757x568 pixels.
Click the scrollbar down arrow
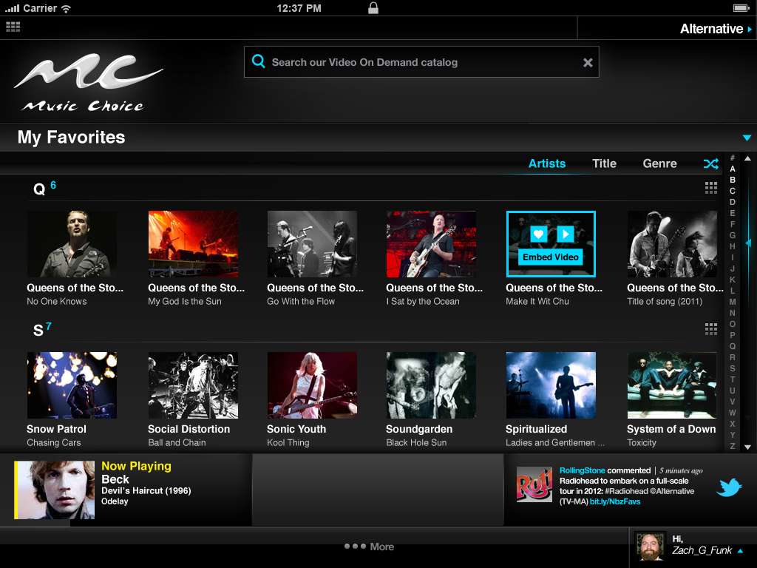point(747,447)
